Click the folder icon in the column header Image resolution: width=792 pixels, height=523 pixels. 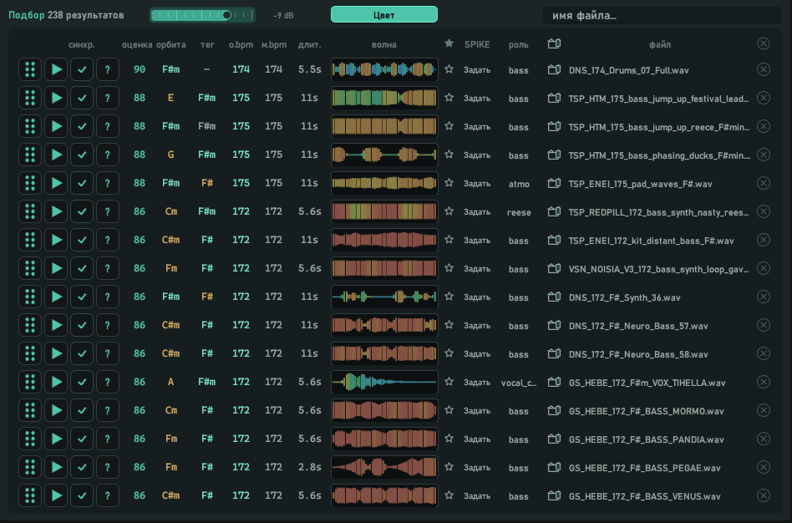click(x=554, y=43)
